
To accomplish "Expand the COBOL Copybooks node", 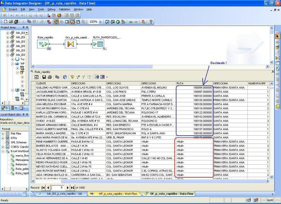I will [3, 147].
